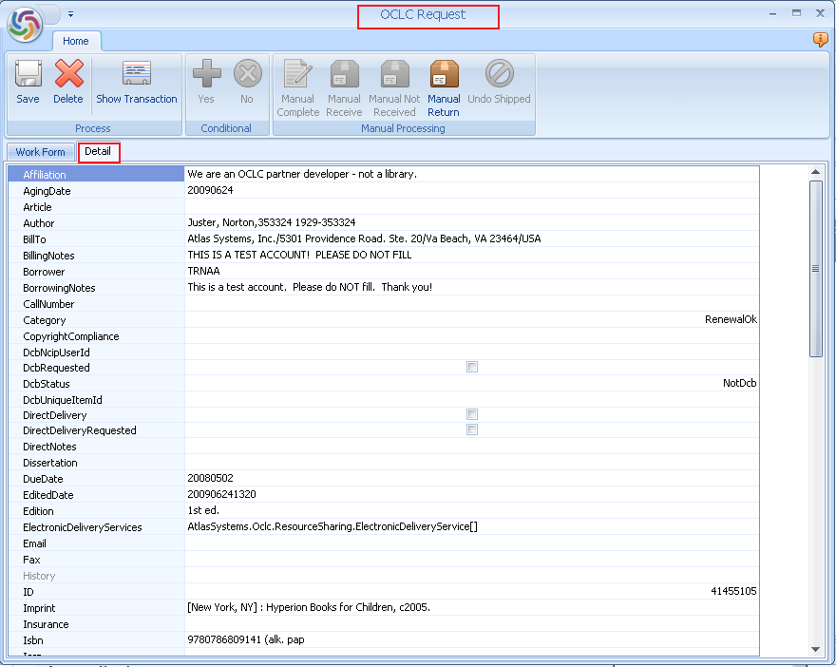
Task: Check the DirectDeliveryRequested box
Action: point(472,429)
